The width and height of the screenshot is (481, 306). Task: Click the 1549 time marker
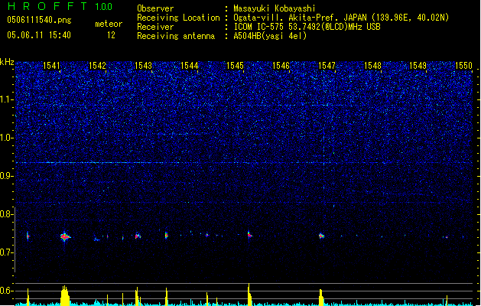pos(418,66)
